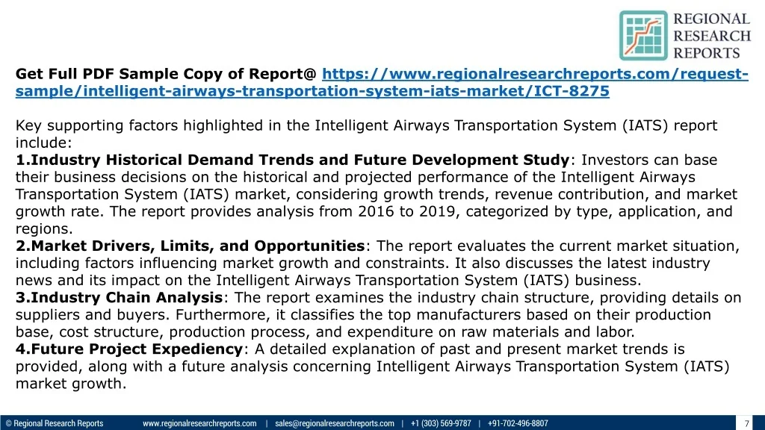Select the 'Industry Historical Demand Trends' heading
765x430 pixels.
coord(292,160)
